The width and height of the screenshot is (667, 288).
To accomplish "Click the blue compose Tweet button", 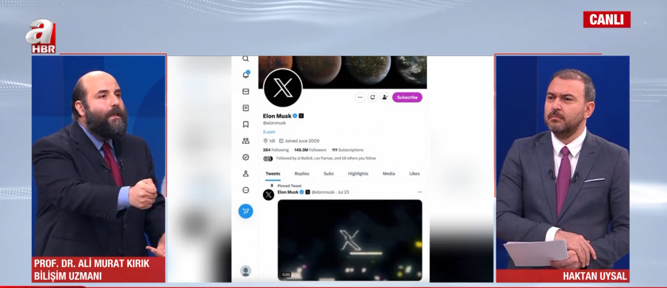I will click(246, 211).
